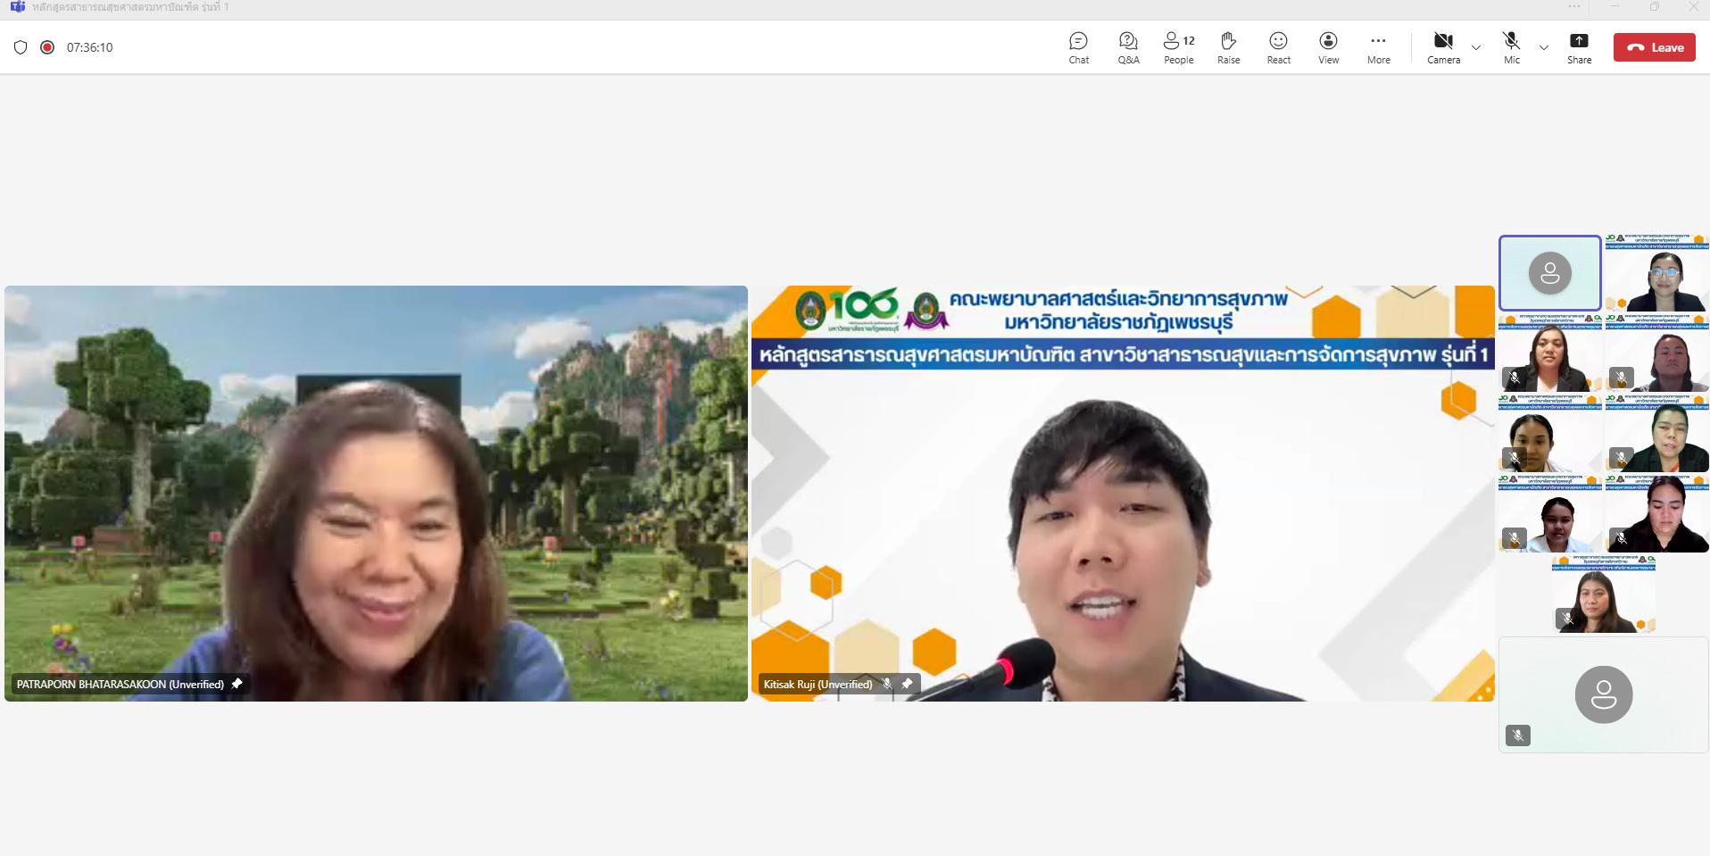Click the red recording indicator
Screen dimensions: 1710x856
point(47,47)
